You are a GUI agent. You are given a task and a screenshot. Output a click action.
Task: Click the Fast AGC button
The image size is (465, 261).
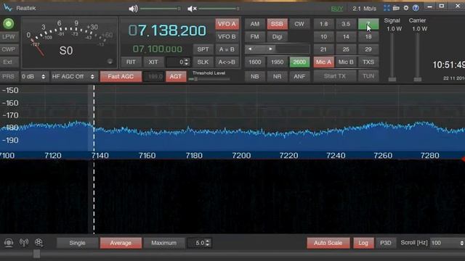coord(121,76)
